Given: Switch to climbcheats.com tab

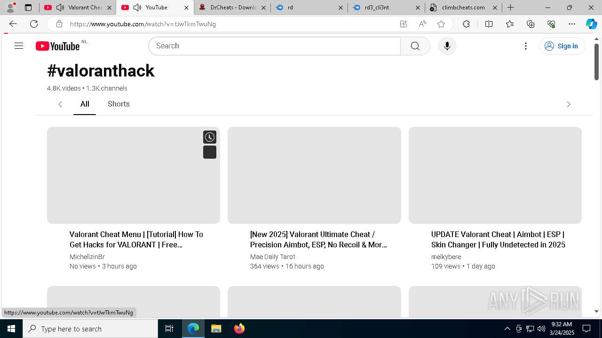Looking at the screenshot, I should click(x=463, y=8).
